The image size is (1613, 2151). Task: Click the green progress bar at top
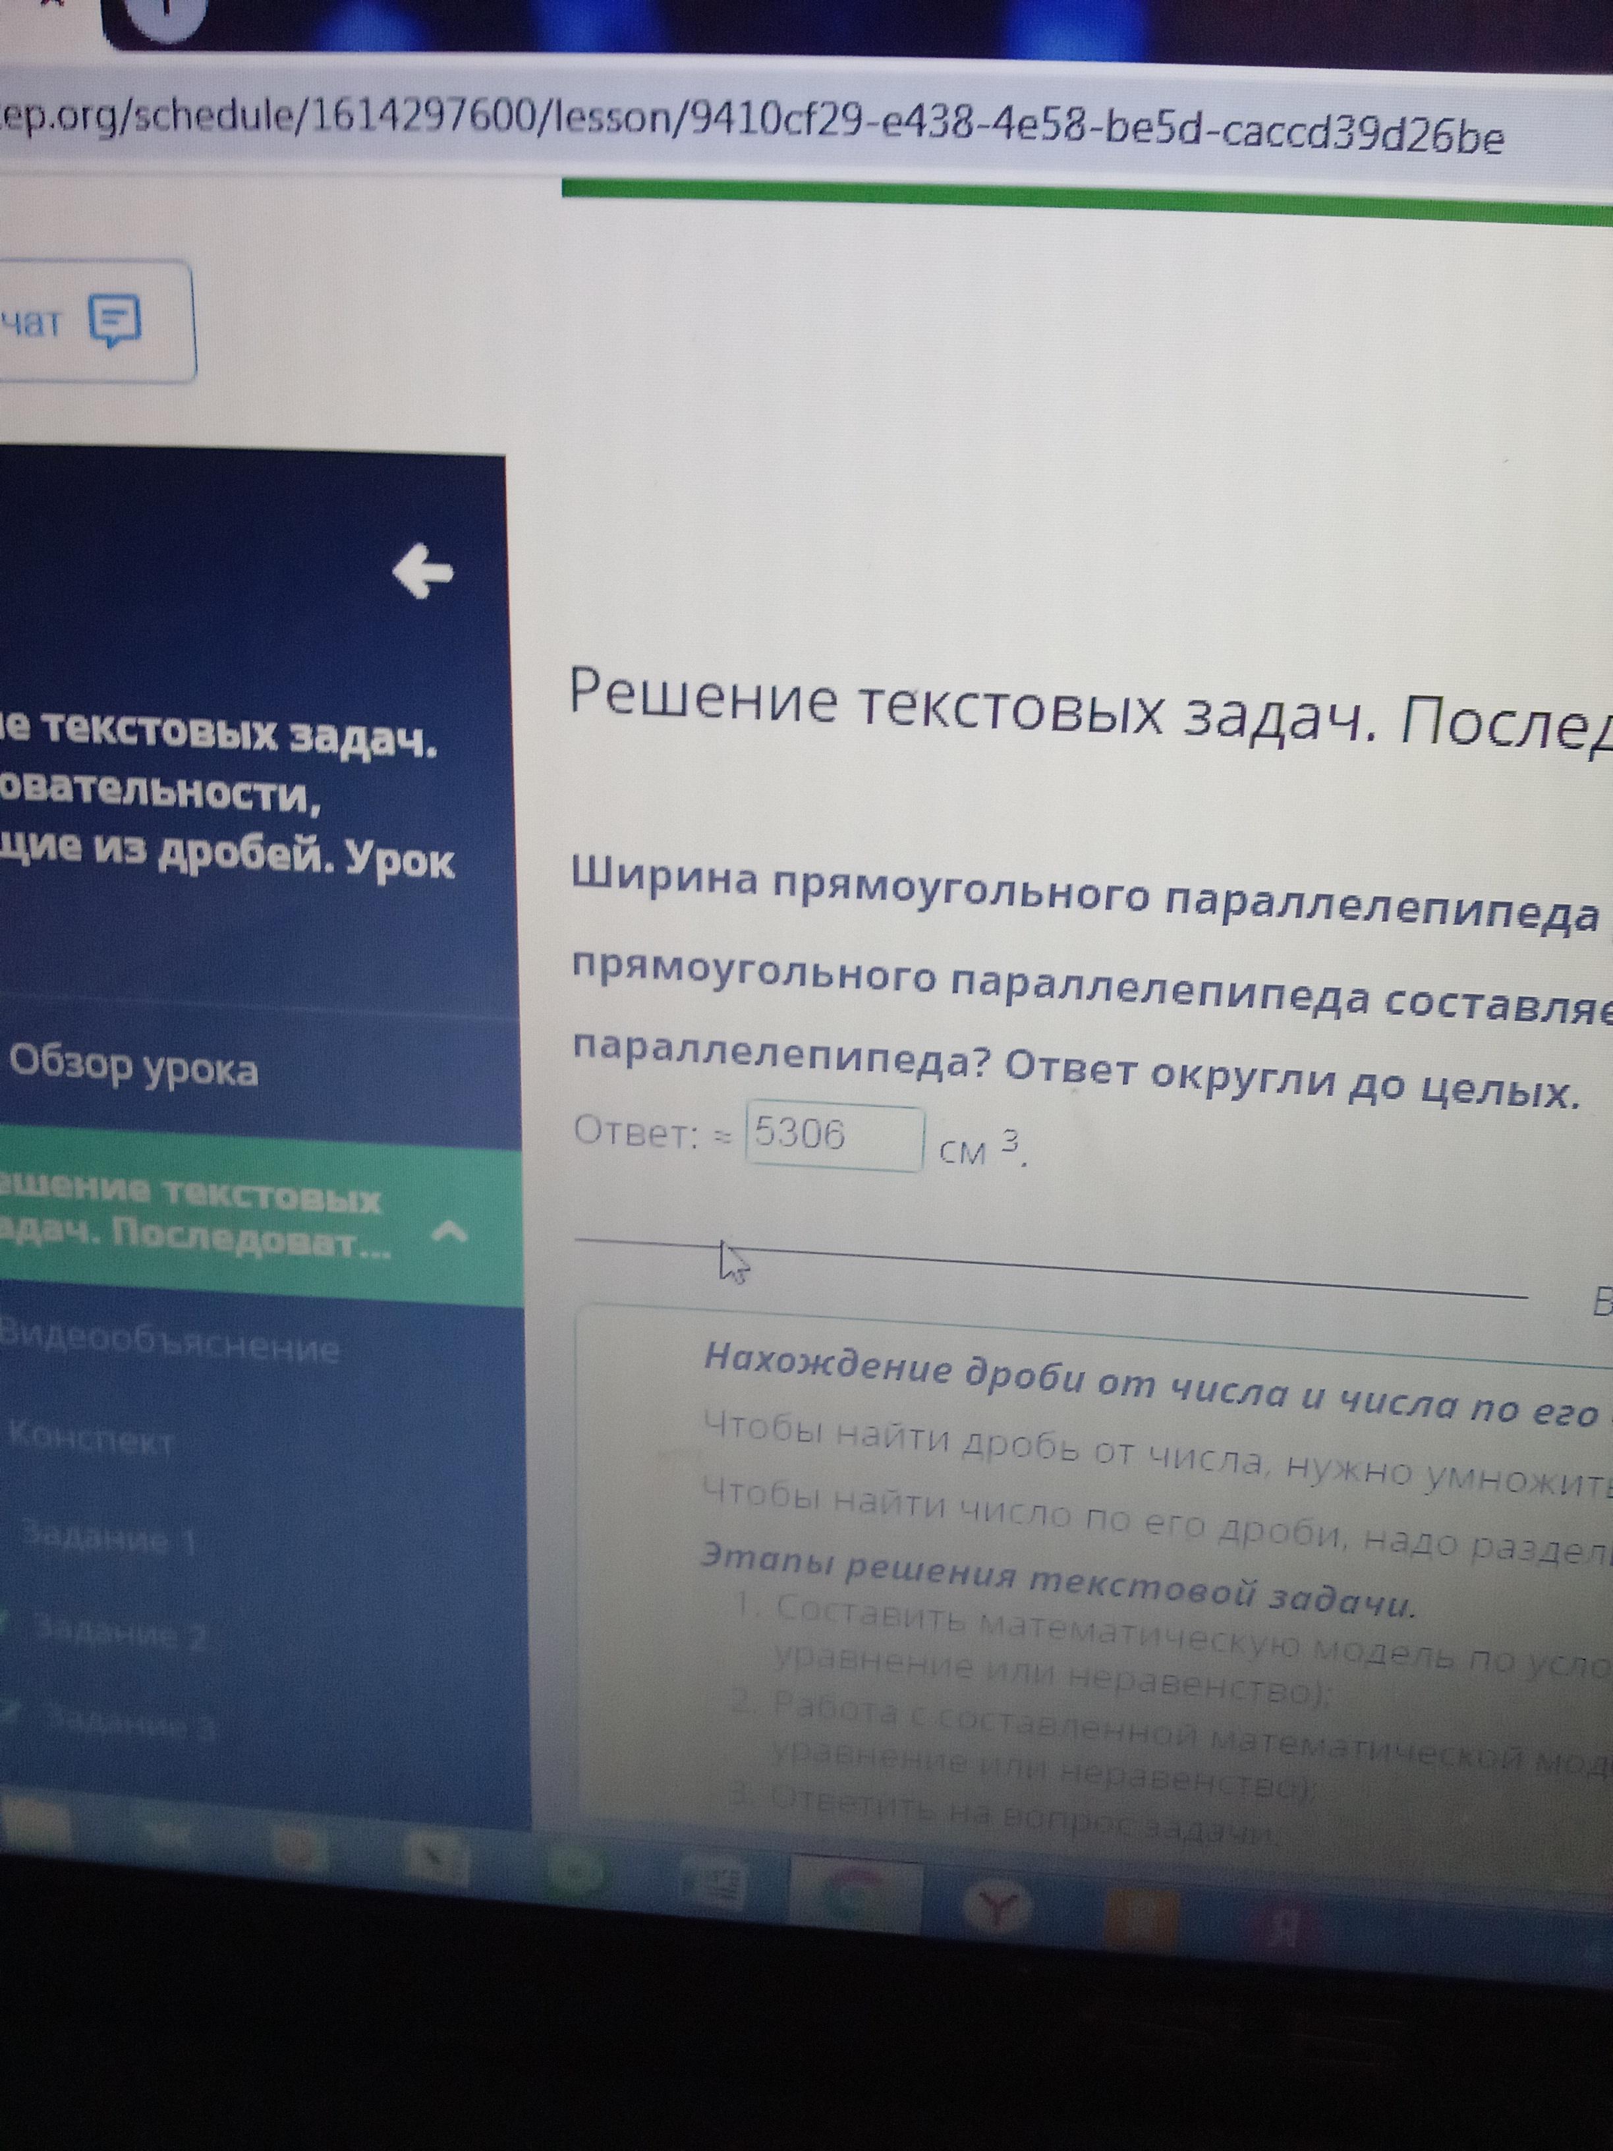coord(1069,198)
